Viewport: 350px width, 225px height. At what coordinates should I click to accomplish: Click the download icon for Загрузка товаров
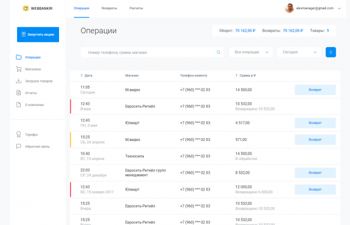19,81
